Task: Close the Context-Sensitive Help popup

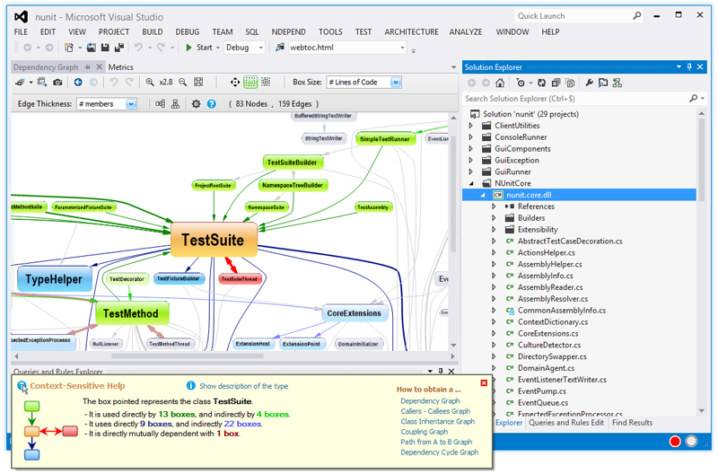Action: tap(484, 382)
